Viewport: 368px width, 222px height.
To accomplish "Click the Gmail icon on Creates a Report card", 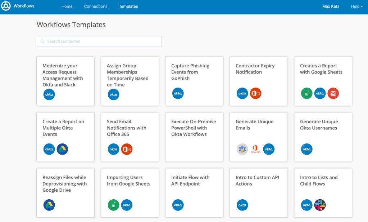I will pos(333,93).
